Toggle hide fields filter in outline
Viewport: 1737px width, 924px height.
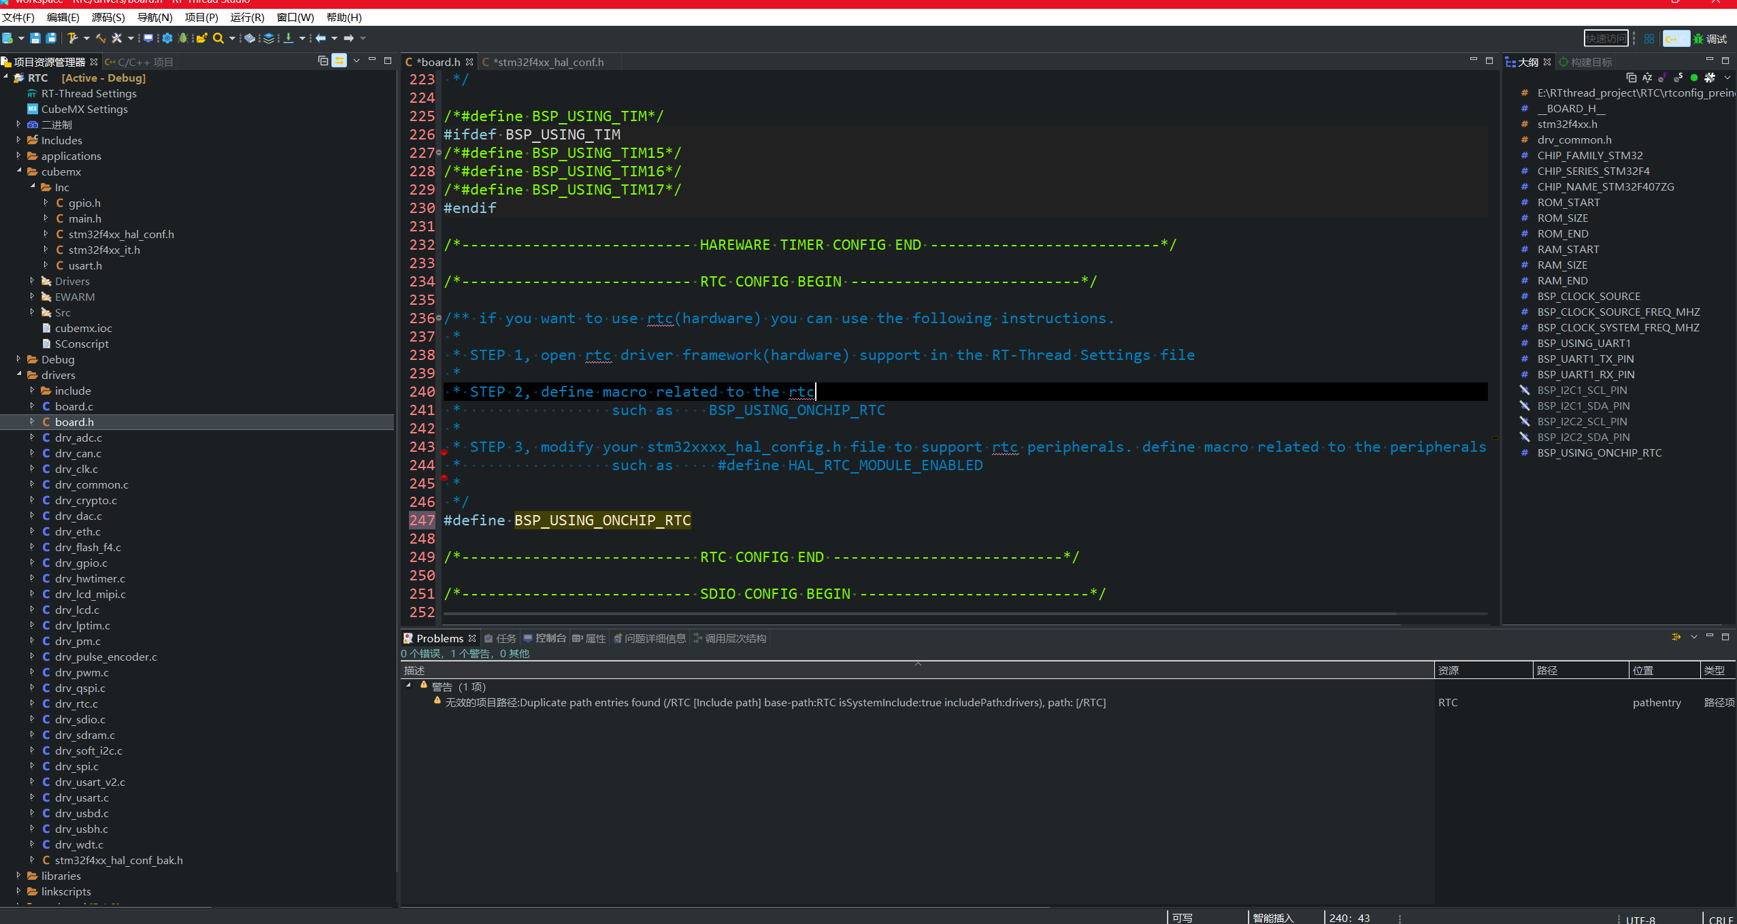point(1663,78)
